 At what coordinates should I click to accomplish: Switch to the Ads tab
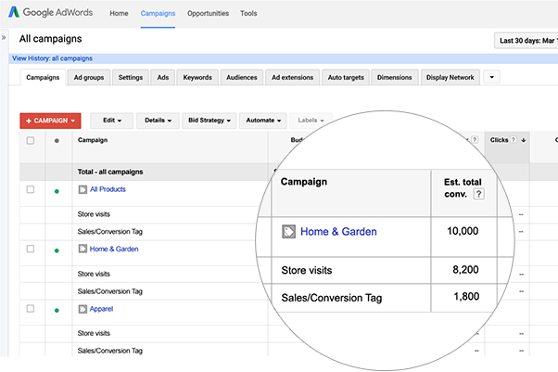tap(163, 77)
